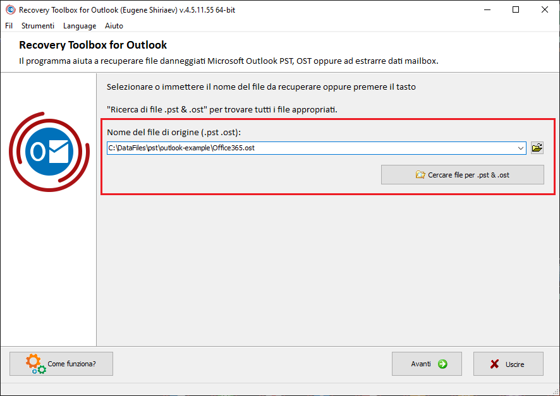Open the Strumenti menu
Screen dimensions: 560x396
click(38, 26)
